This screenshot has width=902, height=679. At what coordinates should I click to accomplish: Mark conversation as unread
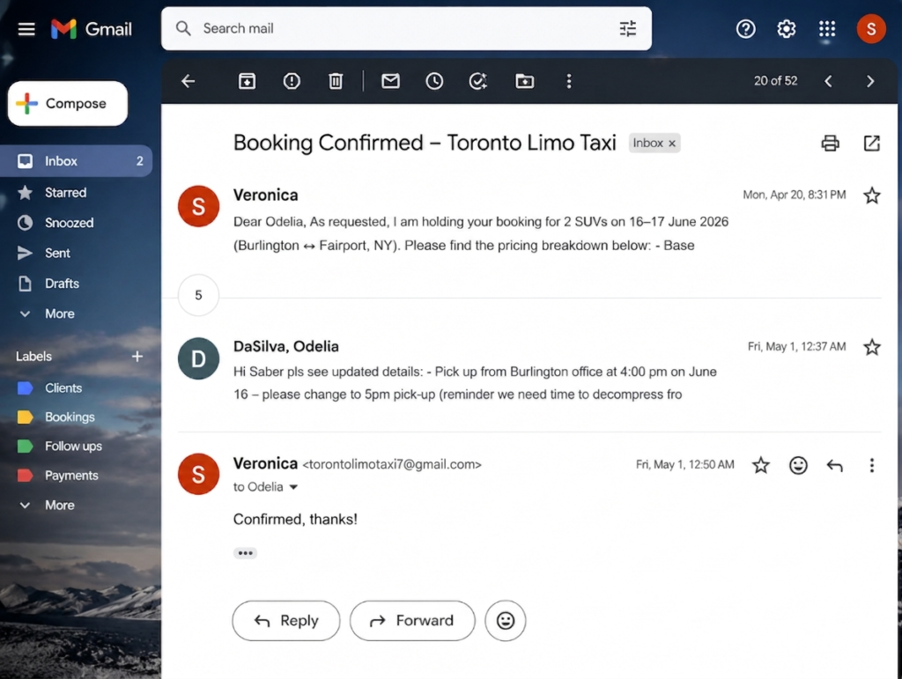coord(390,81)
